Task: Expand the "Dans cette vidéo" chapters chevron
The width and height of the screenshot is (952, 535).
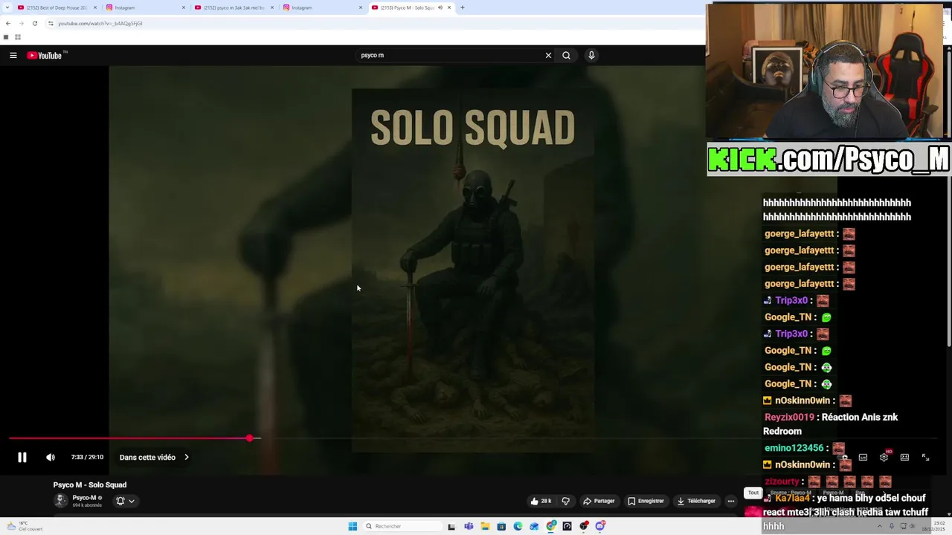Action: coord(187,458)
